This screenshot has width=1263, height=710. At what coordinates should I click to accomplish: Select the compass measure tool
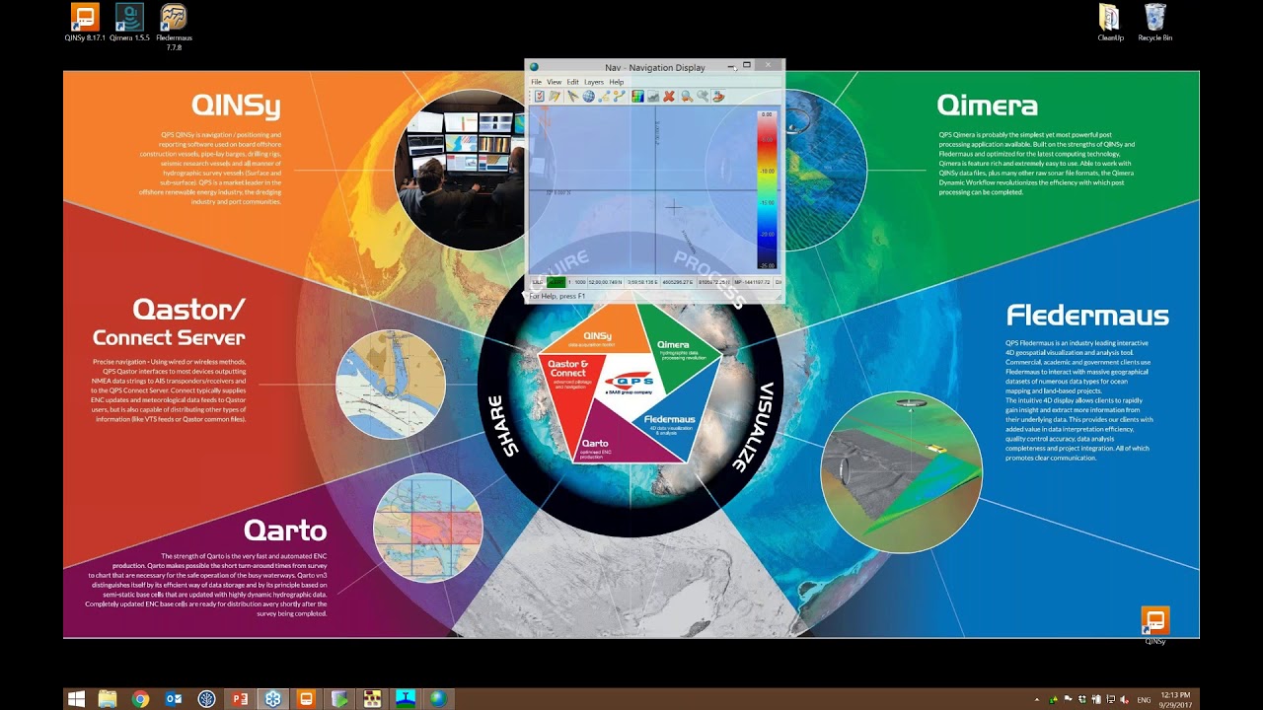click(573, 96)
